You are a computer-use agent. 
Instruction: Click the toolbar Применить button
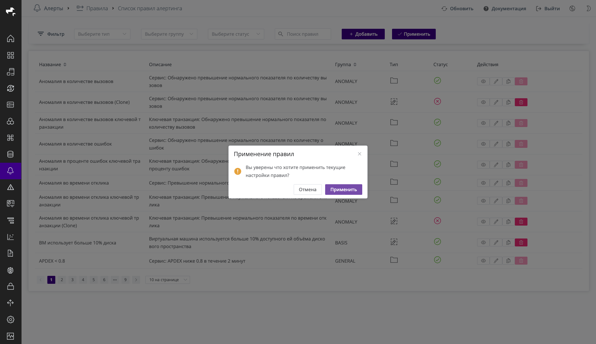[x=414, y=34]
